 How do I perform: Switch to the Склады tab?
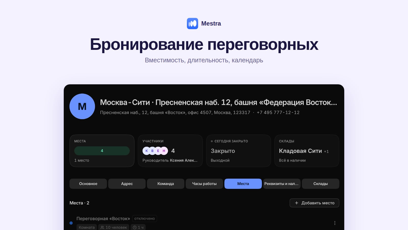(x=321, y=184)
